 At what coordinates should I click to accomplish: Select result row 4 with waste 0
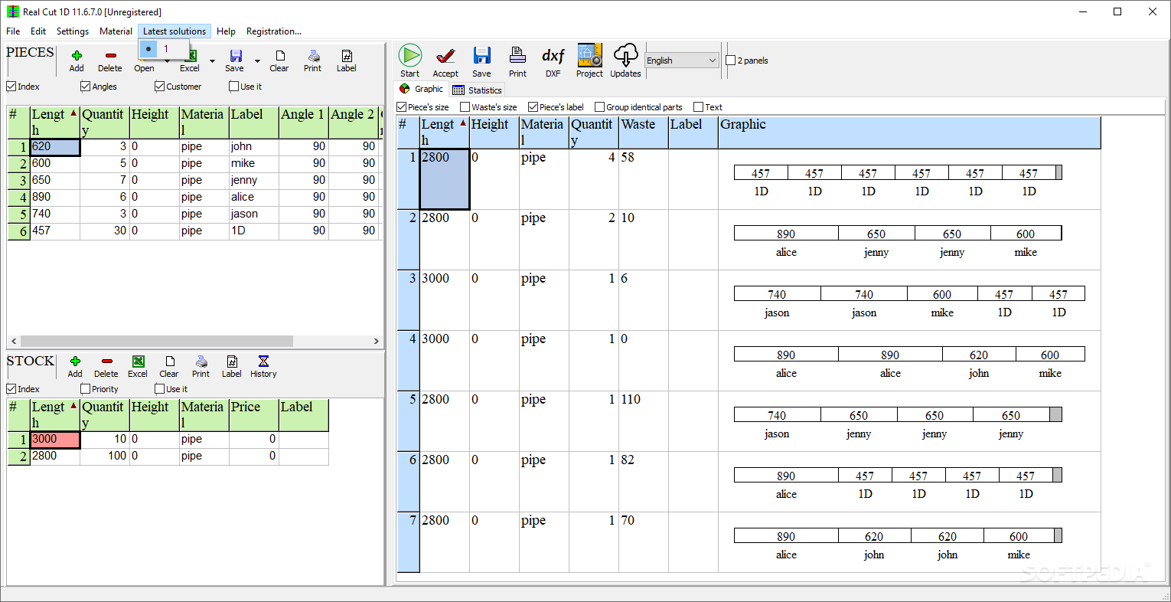749,361
